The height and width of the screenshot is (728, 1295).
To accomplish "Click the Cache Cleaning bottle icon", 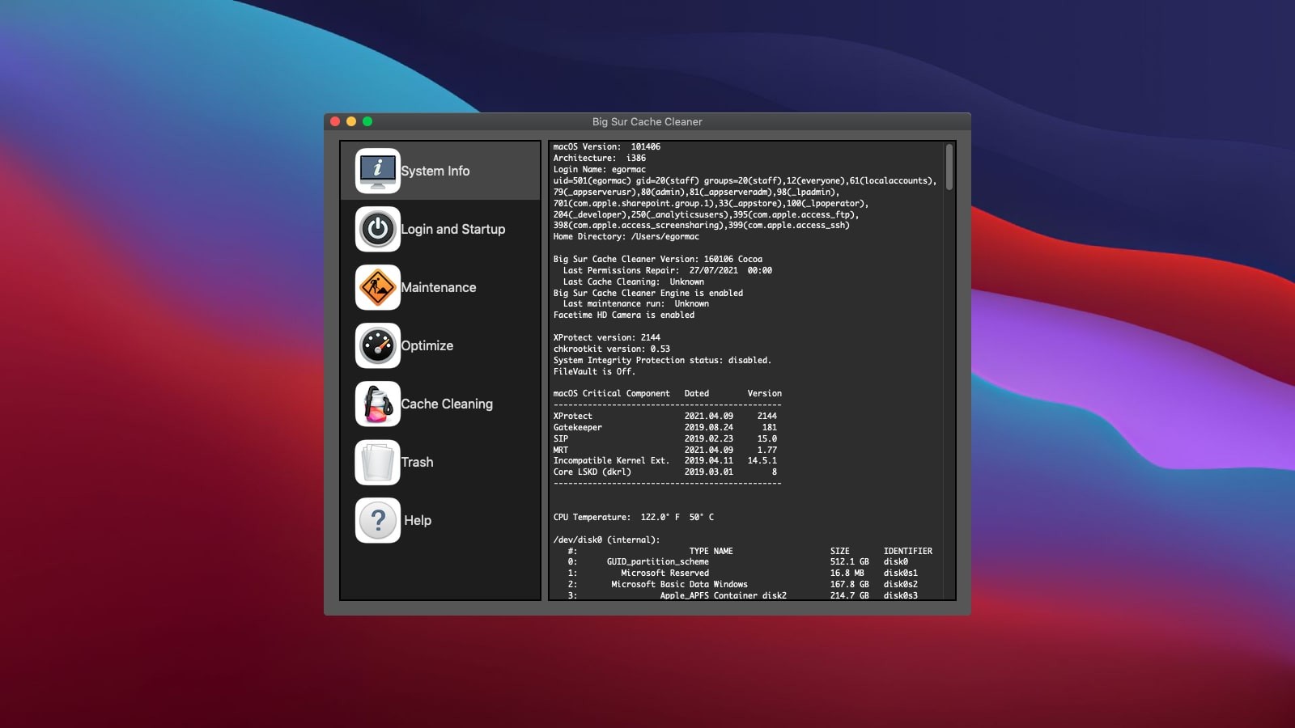I will pyautogui.click(x=377, y=404).
